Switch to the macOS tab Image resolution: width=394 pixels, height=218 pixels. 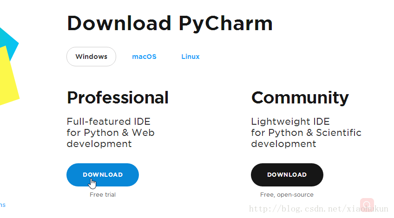144,57
